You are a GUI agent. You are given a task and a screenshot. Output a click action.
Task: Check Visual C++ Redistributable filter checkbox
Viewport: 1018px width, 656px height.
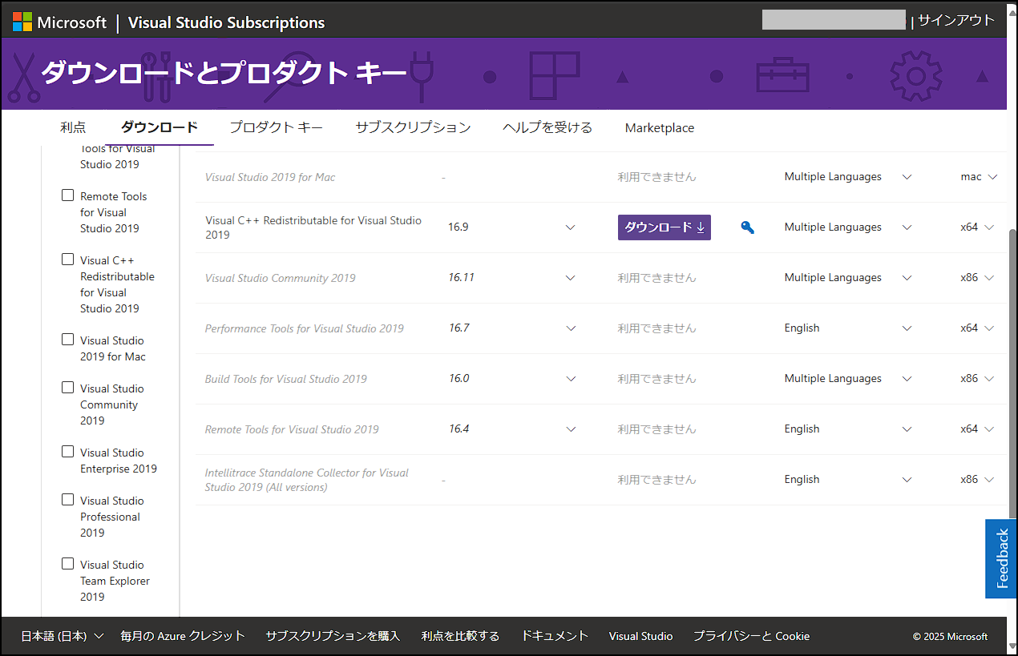click(x=67, y=260)
